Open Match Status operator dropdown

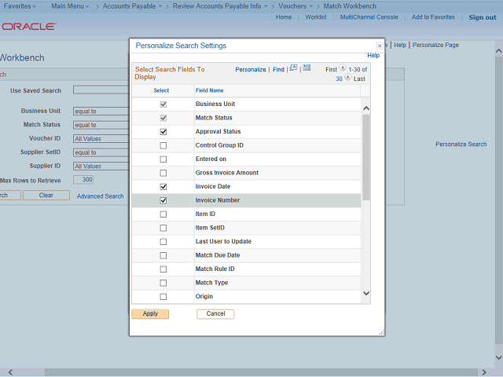coord(101,125)
